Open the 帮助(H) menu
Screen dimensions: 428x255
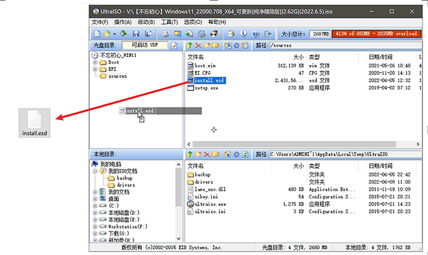(x=217, y=22)
